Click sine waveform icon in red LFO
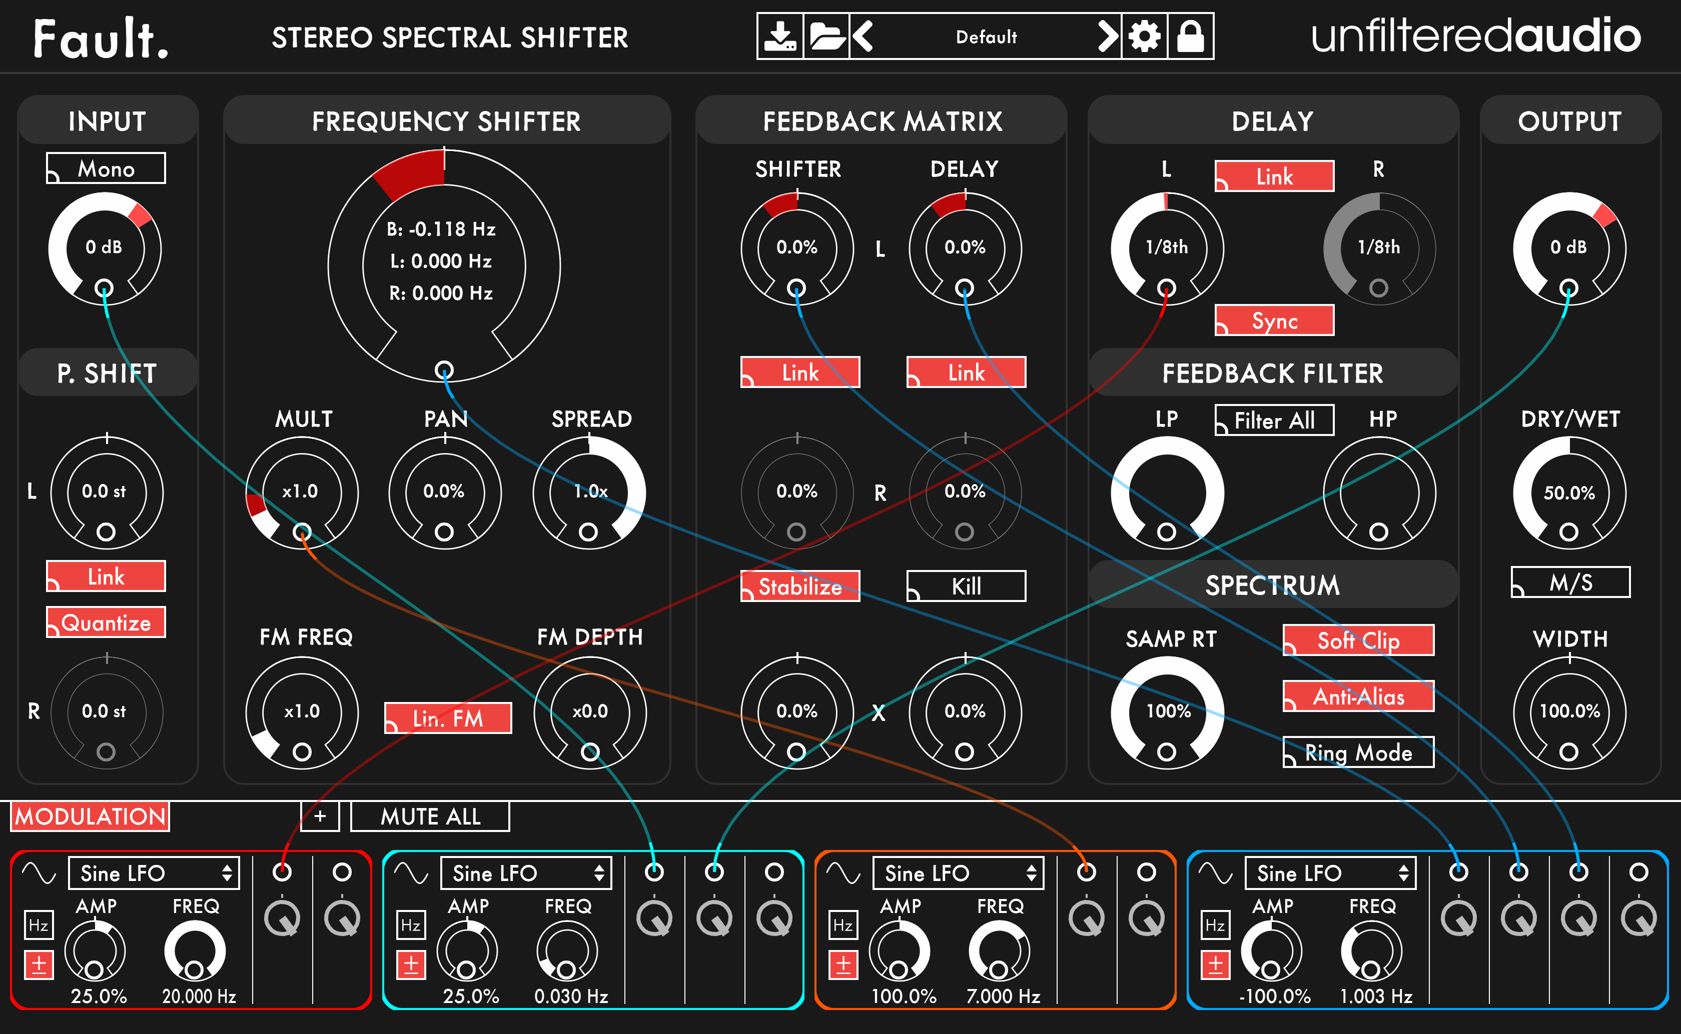Screen dimensions: 1681x1034 (39, 873)
